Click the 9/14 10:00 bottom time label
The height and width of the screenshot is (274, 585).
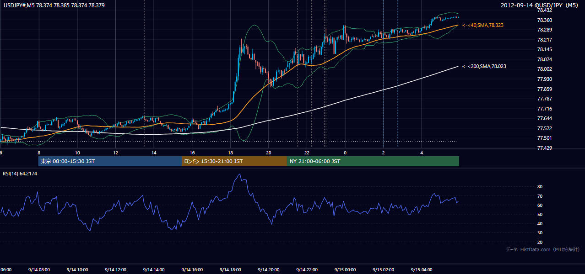77,270
